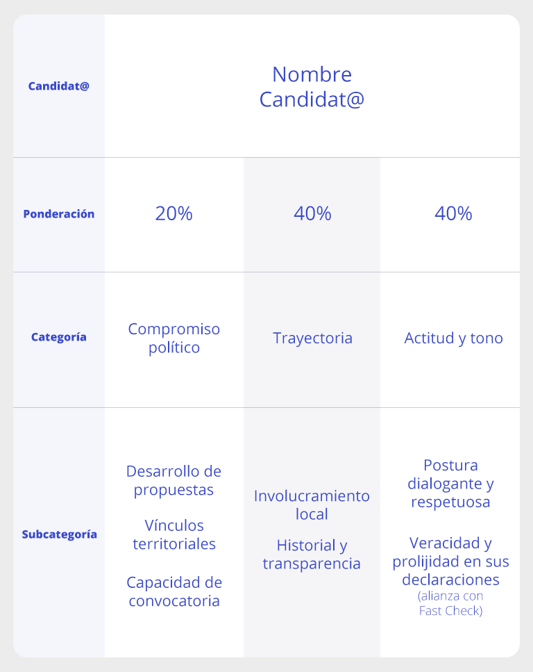
Task: Select the Trayectoria category cell
Action: pyautogui.click(x=312, y=338)
